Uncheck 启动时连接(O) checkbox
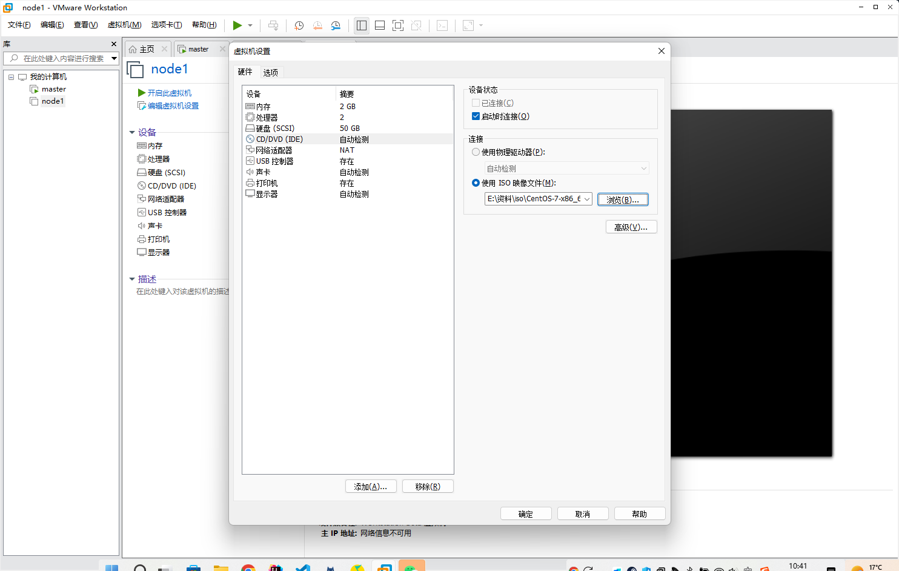899x571 pixels. (x=476, y=116)
